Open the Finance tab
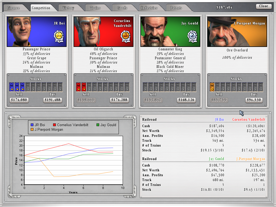Image resolution: width=276 pixels, height=207 pixels. click(13, 8)
